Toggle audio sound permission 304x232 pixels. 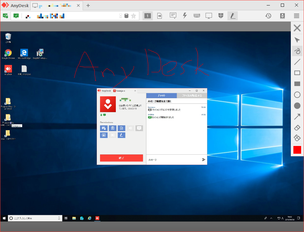(x=131, y=128)
